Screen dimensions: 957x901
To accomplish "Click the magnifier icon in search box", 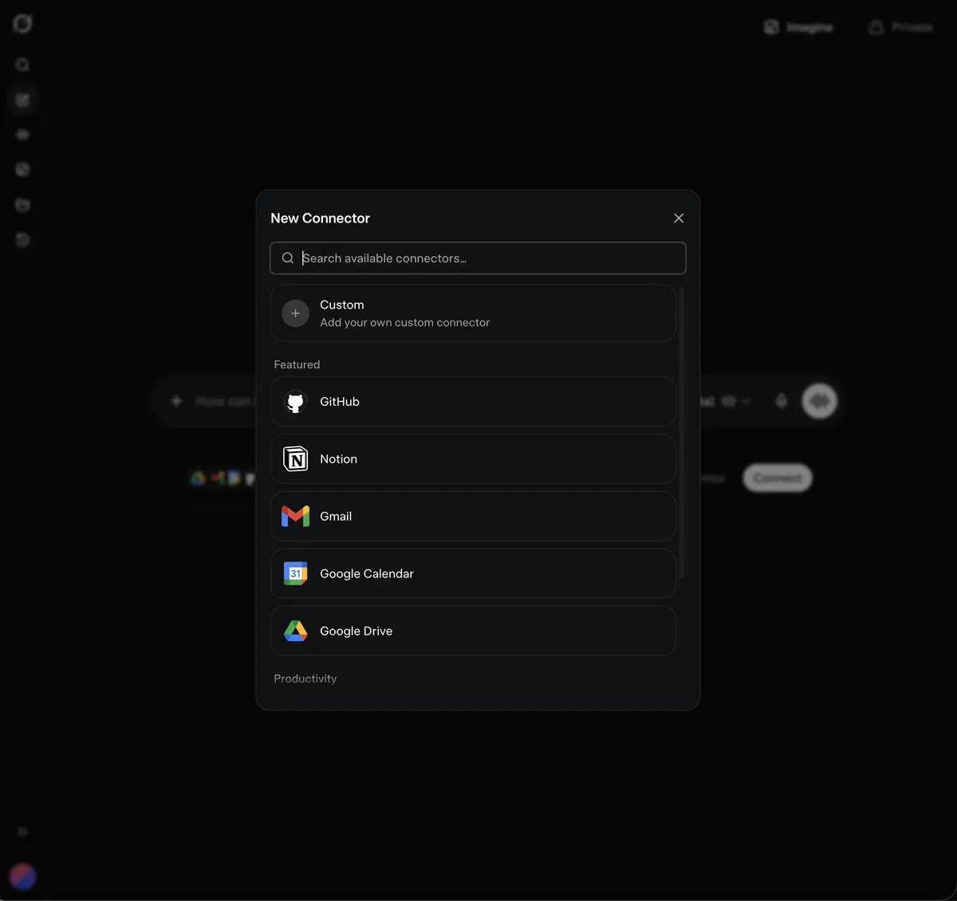I will click(x=288, y=258).
